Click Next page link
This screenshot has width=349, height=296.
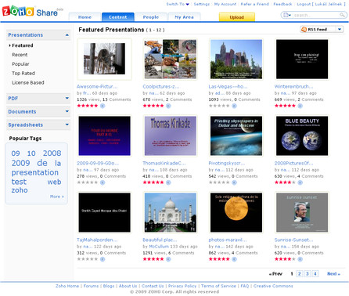click(333, 274)
